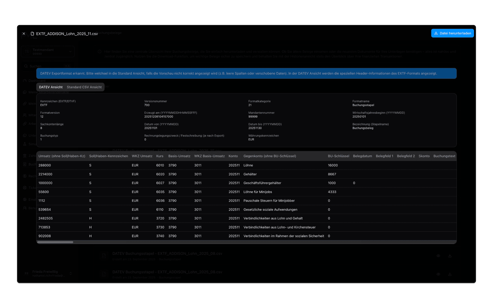
Task: Click Umsatz (ohne Soll/Haben-Kz) column header
Action: pyautogui.click(x=62, y=156)
